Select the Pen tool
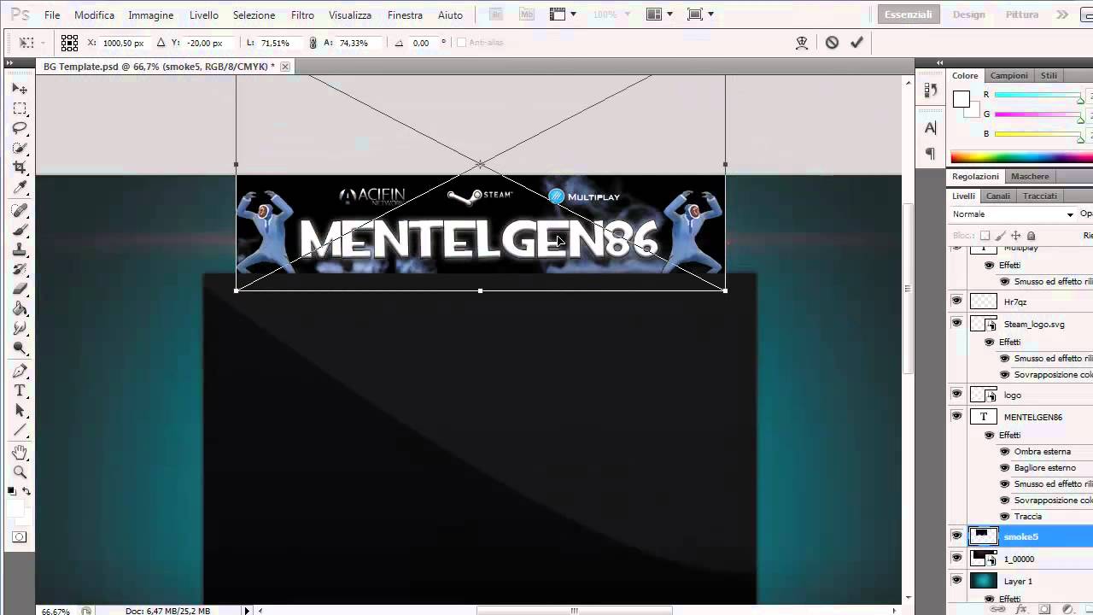1093x615 pixels. coord(20,371)
